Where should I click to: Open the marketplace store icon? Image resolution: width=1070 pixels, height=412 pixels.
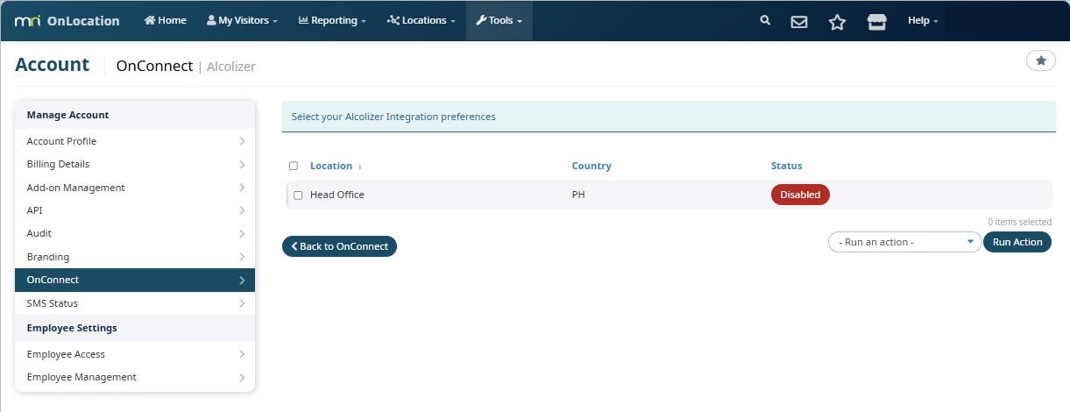point(876,21)
